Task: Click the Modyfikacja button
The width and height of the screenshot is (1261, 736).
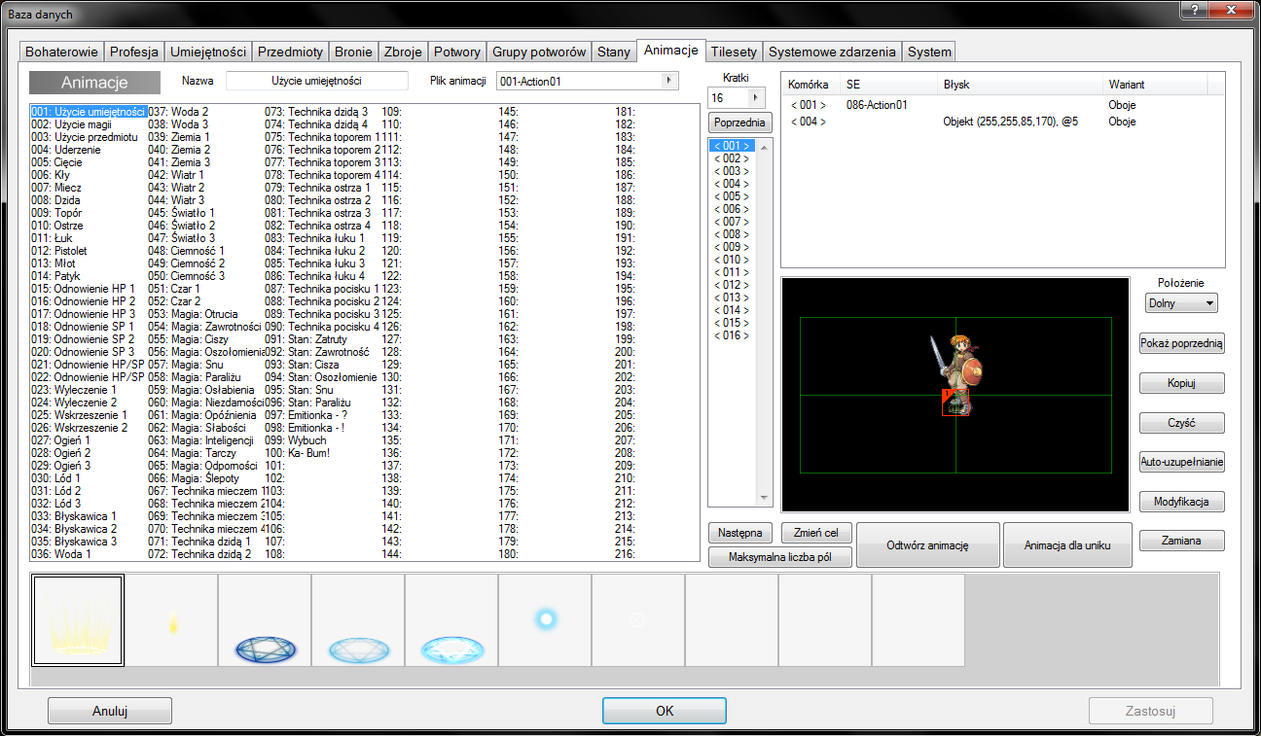Action: pos(1182,502)
